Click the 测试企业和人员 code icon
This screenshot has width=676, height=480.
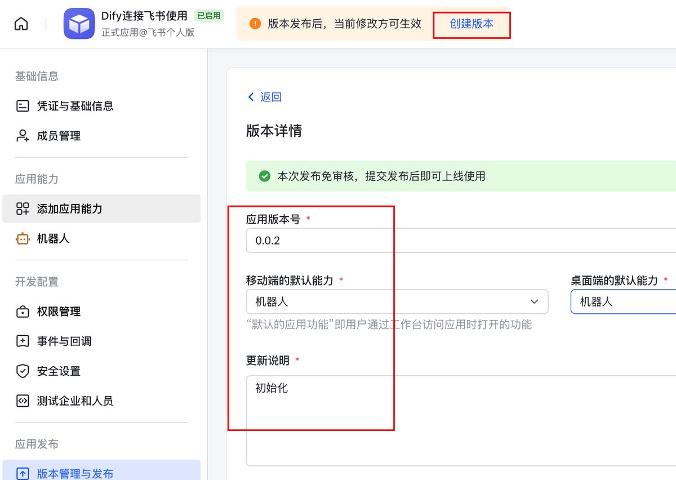(x=23, y=401)
